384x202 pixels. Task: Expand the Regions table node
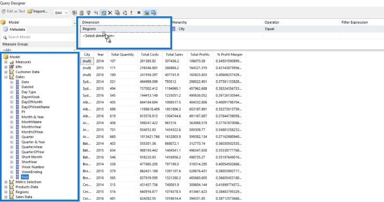tap(6, 192)
